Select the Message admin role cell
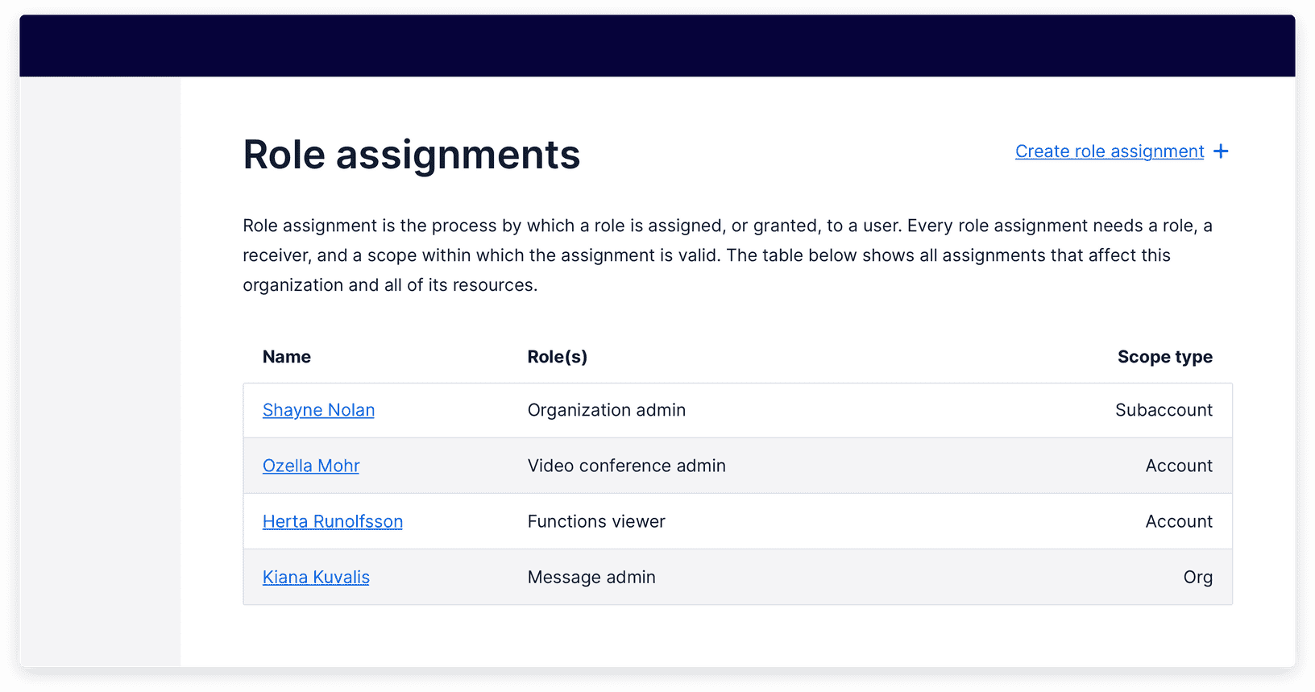1315x692 pixels. [x=591, y=577]
